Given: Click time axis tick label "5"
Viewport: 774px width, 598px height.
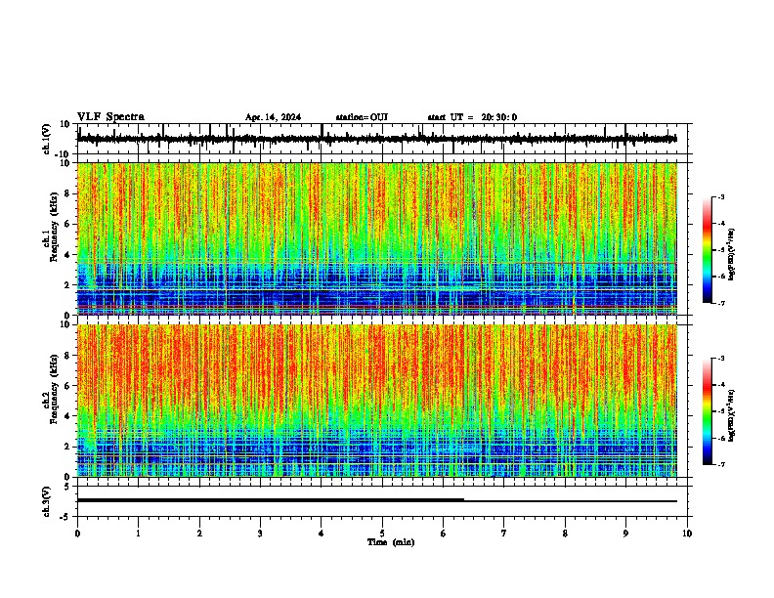Looking at the screenshot, I should point(382,534).
